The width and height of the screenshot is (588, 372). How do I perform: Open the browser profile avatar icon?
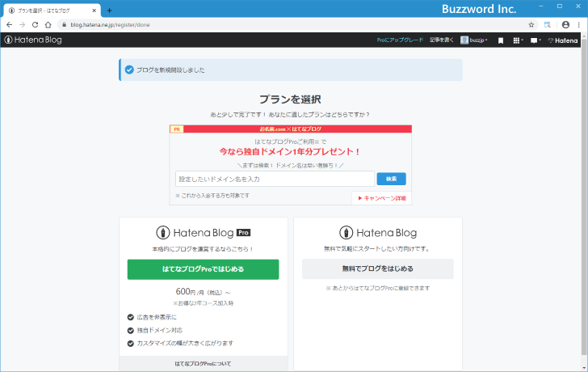565,25
